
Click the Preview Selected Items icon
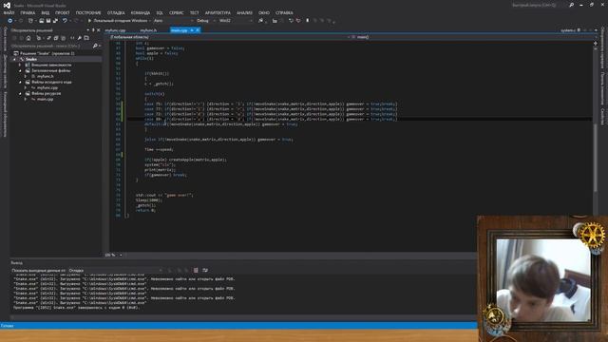[86, 38]
